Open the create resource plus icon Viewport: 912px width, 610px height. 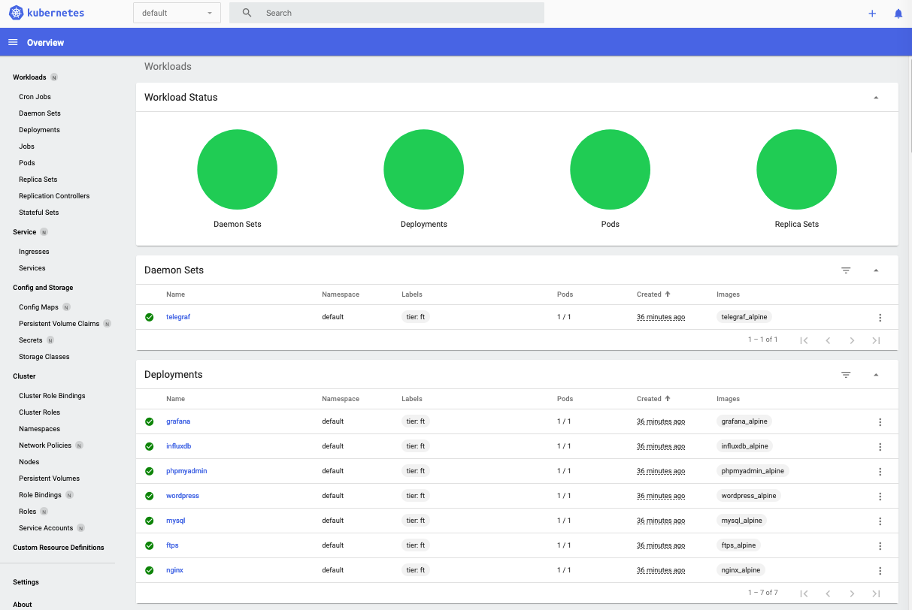click(x=871, y=13)
